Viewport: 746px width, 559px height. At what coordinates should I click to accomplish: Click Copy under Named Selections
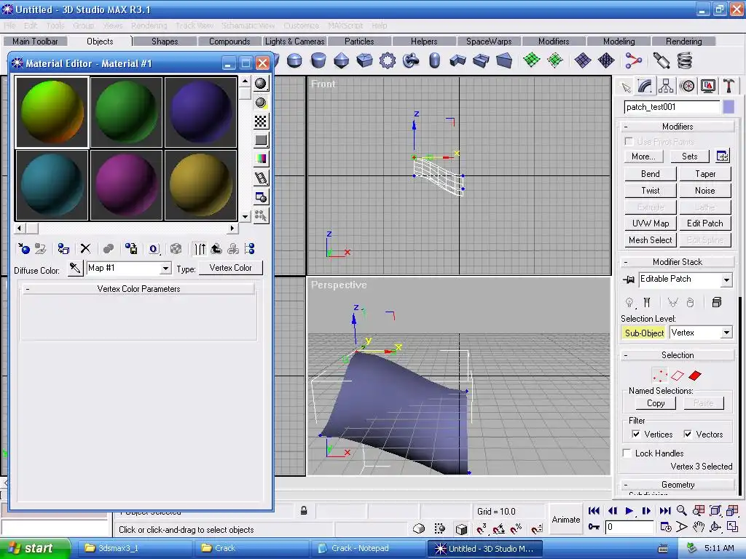656,403
